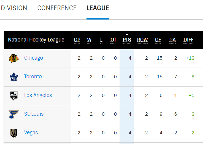
Task: Open the Vegas team link
Action: coord(31,133)
